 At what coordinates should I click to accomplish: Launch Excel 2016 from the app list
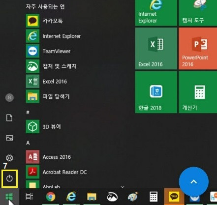pyautogui.click(x=46, y=81)
